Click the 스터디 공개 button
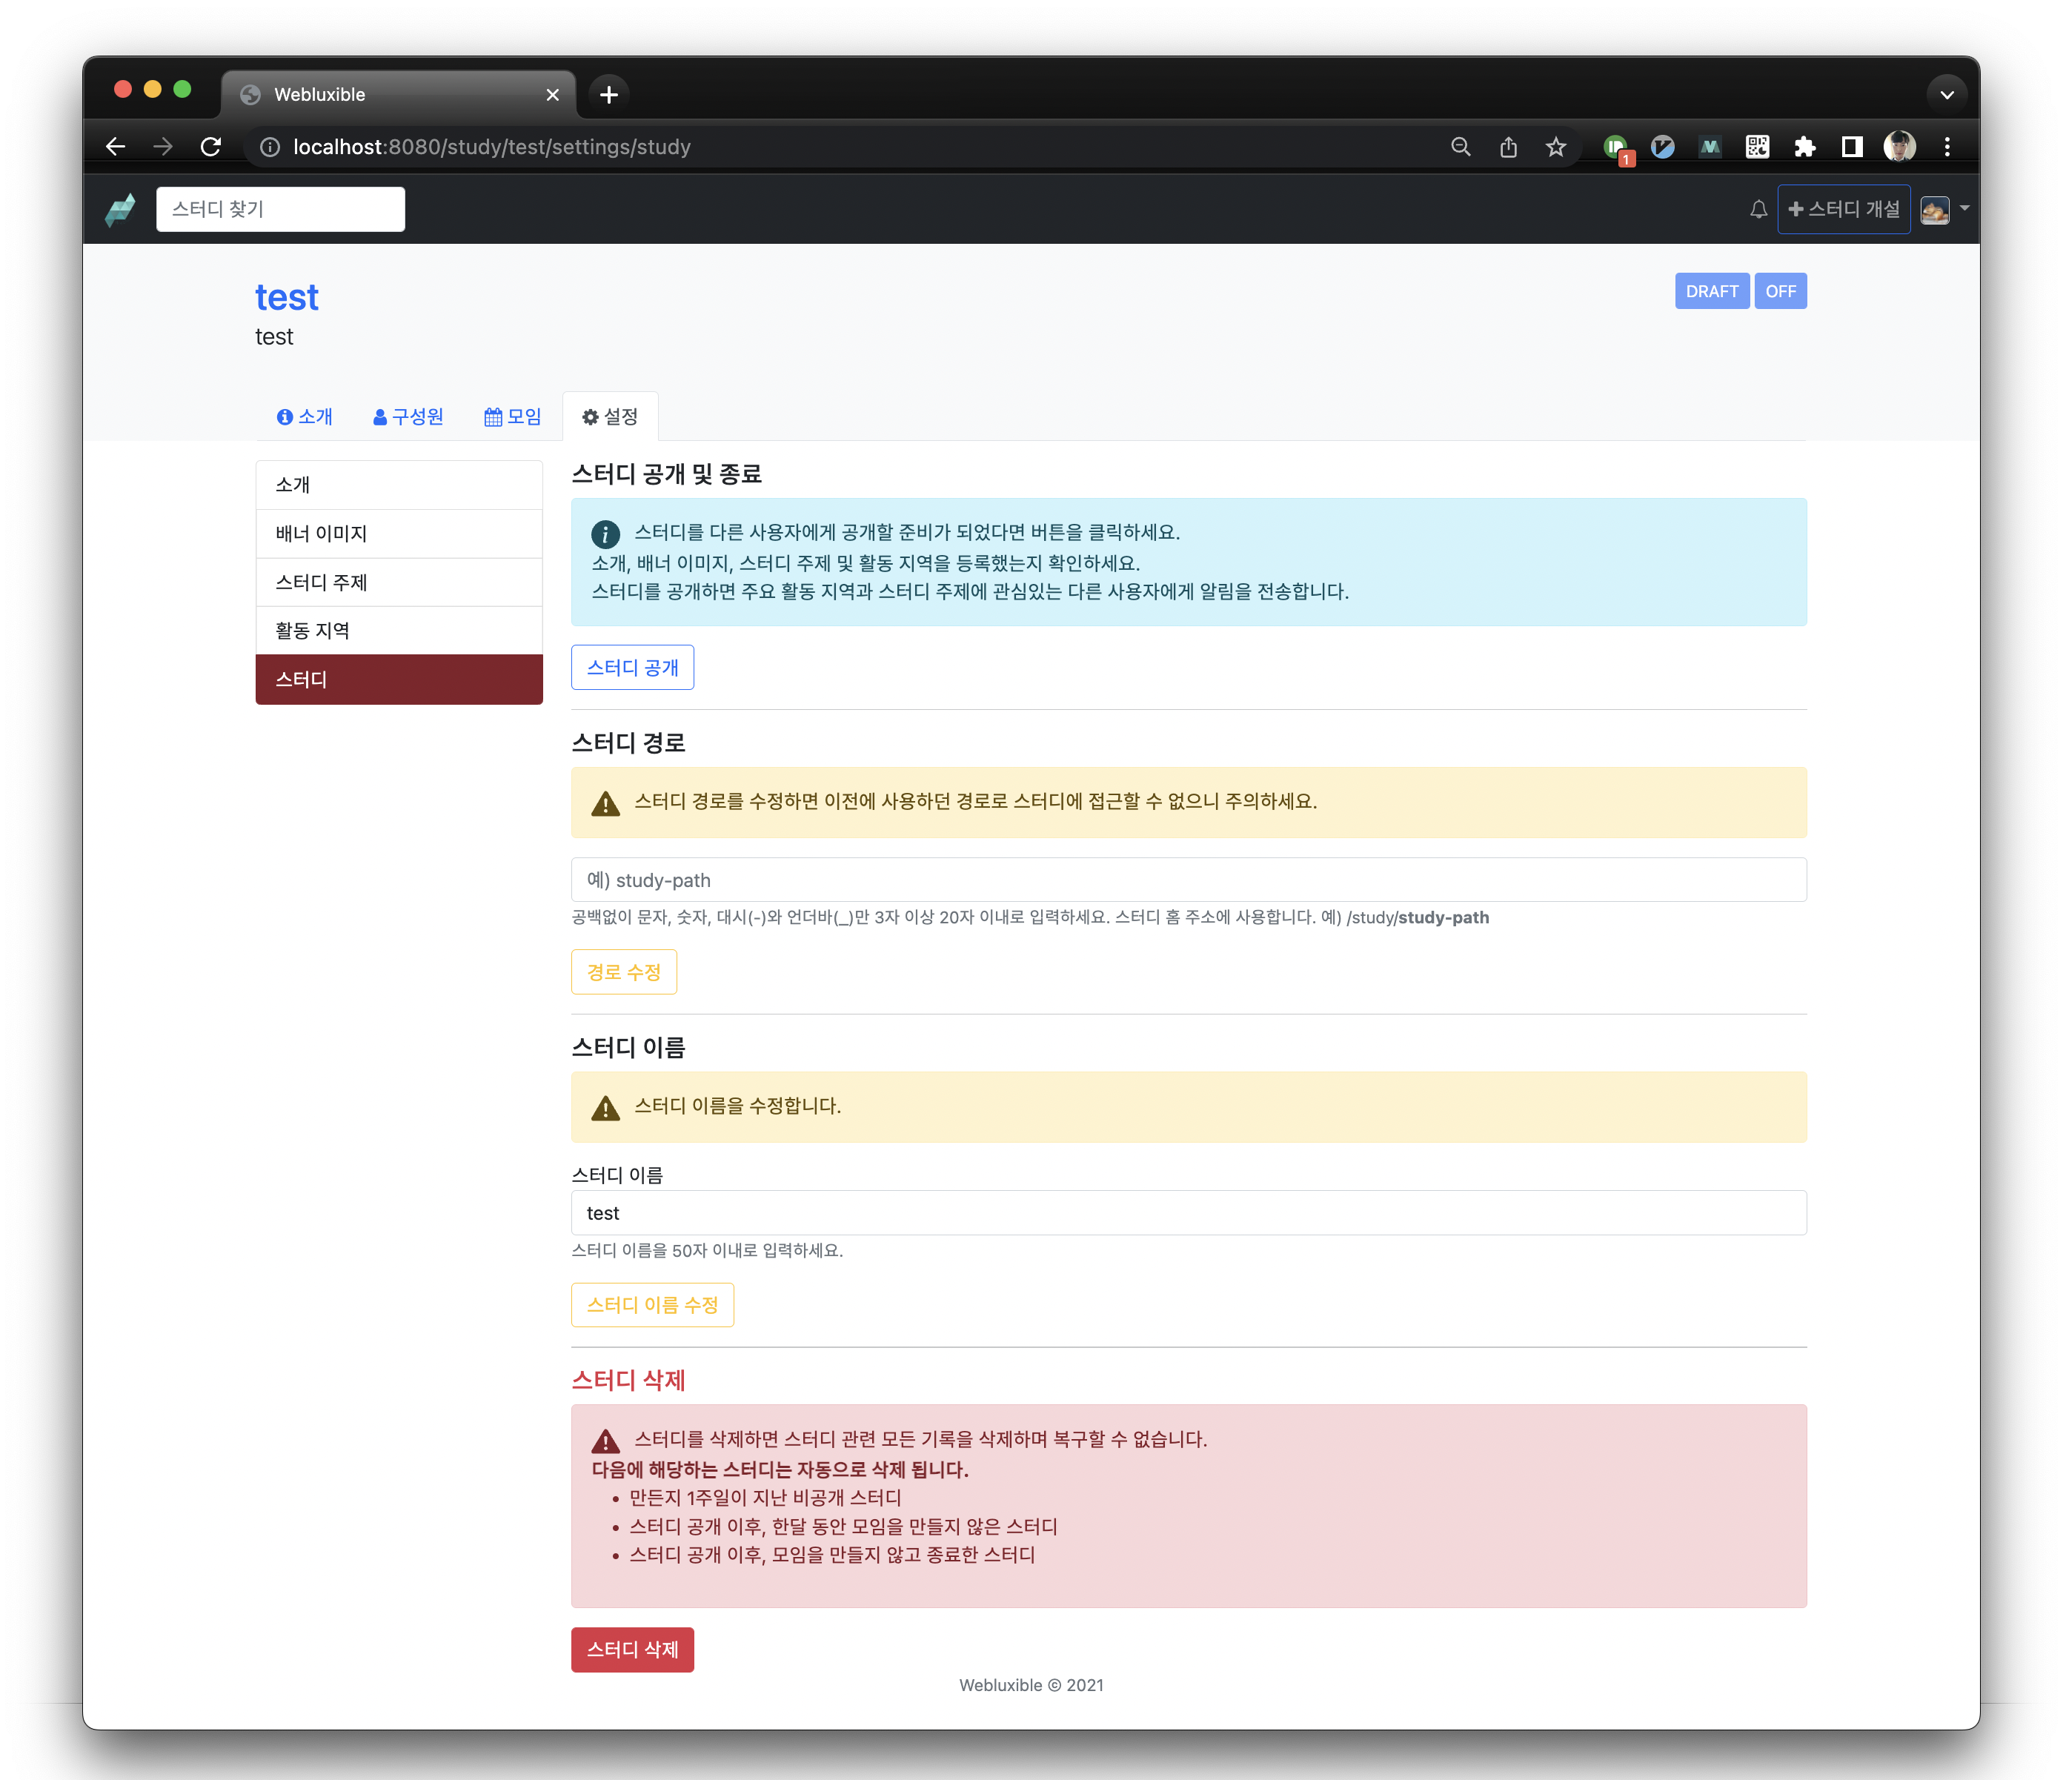This screenshot has height=1780, width=2063. 632,667
